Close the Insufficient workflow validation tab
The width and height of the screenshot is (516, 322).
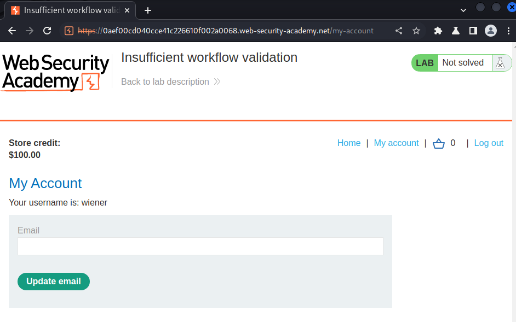127,10
